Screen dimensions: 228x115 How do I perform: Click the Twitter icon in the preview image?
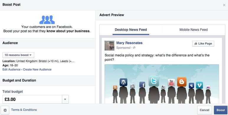click(x=154, y=81)
